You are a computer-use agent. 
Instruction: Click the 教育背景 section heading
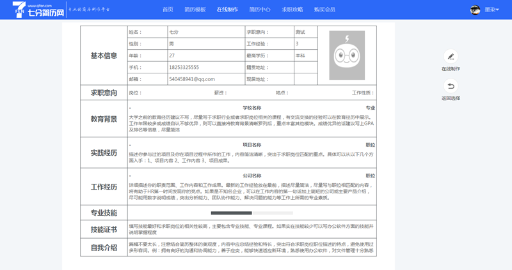tap(104, 119)
